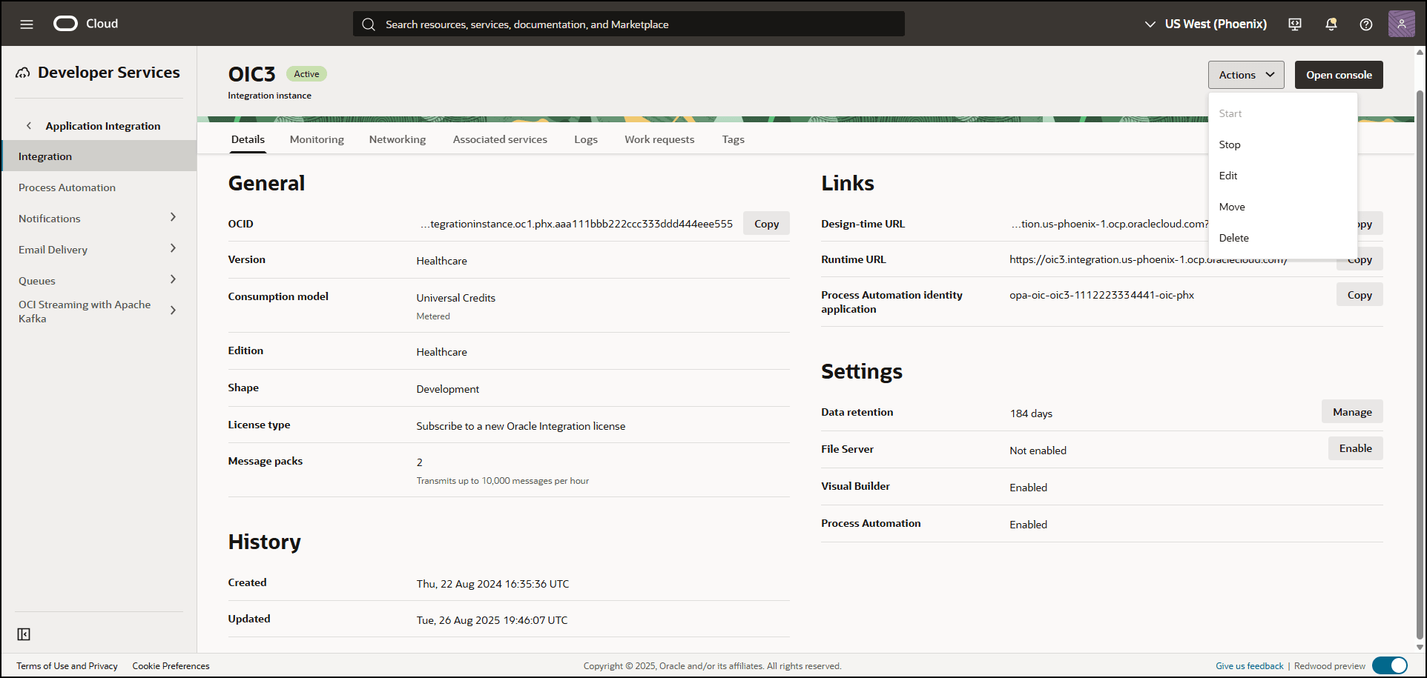Launch Cloud Shell from the top bar
The image size is (1427, 678).
pyautogui.click(x=1294, y=24)
